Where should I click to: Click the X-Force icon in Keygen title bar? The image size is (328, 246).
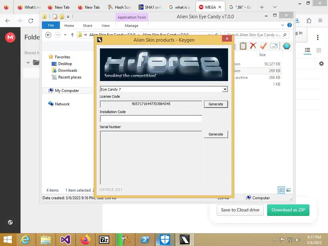pyautogui.click(x=100, y=40)
